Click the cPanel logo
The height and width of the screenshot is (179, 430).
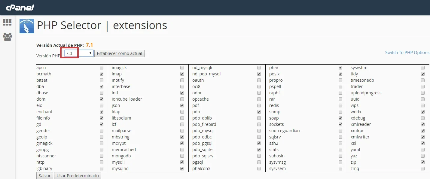[x=20, y=7]
